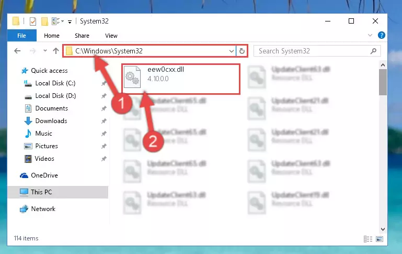Click the folder icon in the title bar
Viewport: 402px width, 254px height.
coord(16,21)
